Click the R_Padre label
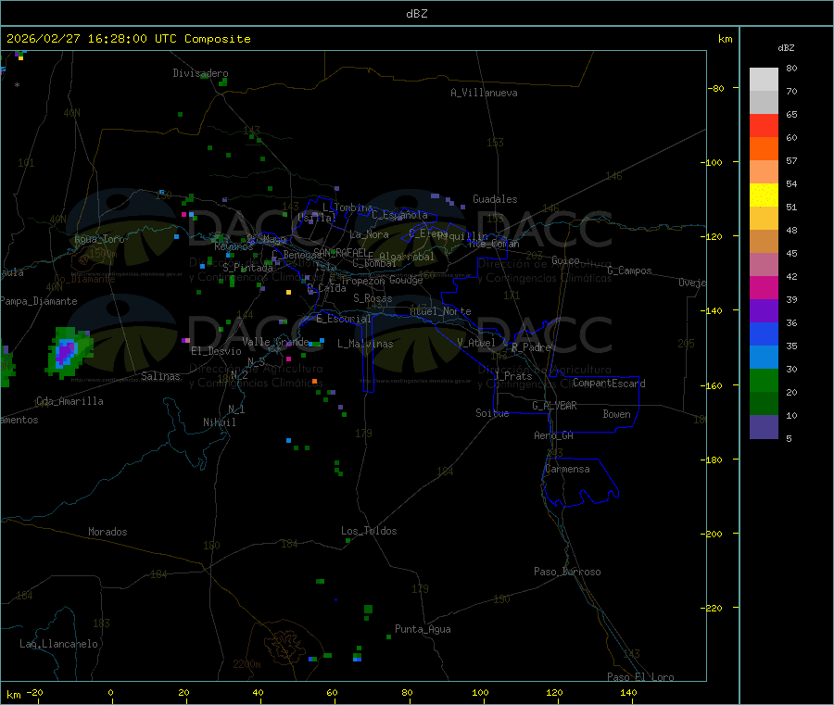834x705 pixels. [531, 347]
